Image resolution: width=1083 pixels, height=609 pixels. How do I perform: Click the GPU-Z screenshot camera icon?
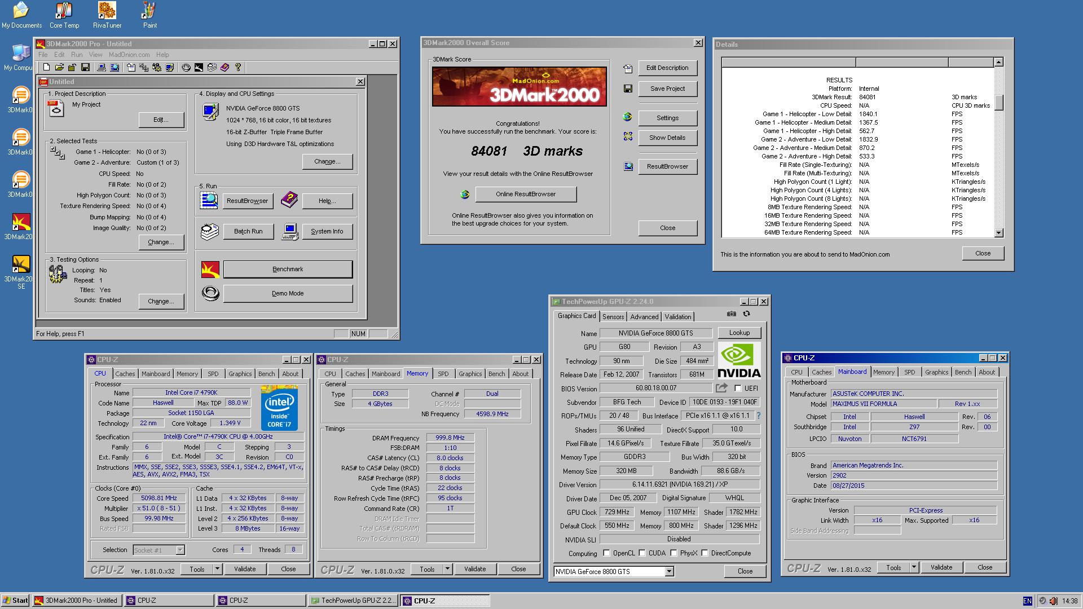click(732, 314)
